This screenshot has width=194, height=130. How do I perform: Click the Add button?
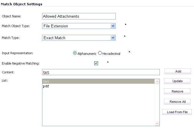(178, 71)
